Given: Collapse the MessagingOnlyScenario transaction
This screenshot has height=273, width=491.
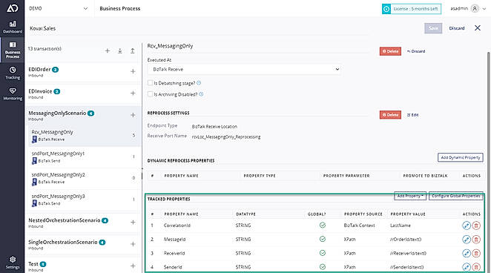Looking at the screenshot, I should 57,113.
